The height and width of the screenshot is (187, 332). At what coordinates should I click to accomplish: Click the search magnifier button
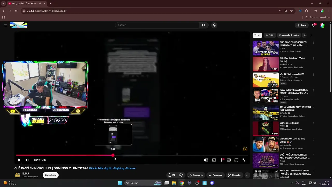(x=204, y=25)
